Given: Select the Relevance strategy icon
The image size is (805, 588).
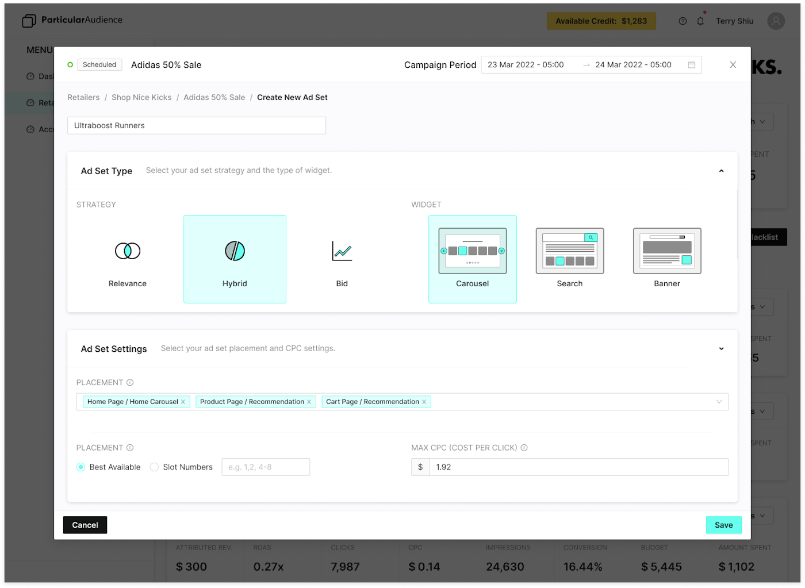Looking at the screenshot, I should [128, 251].
